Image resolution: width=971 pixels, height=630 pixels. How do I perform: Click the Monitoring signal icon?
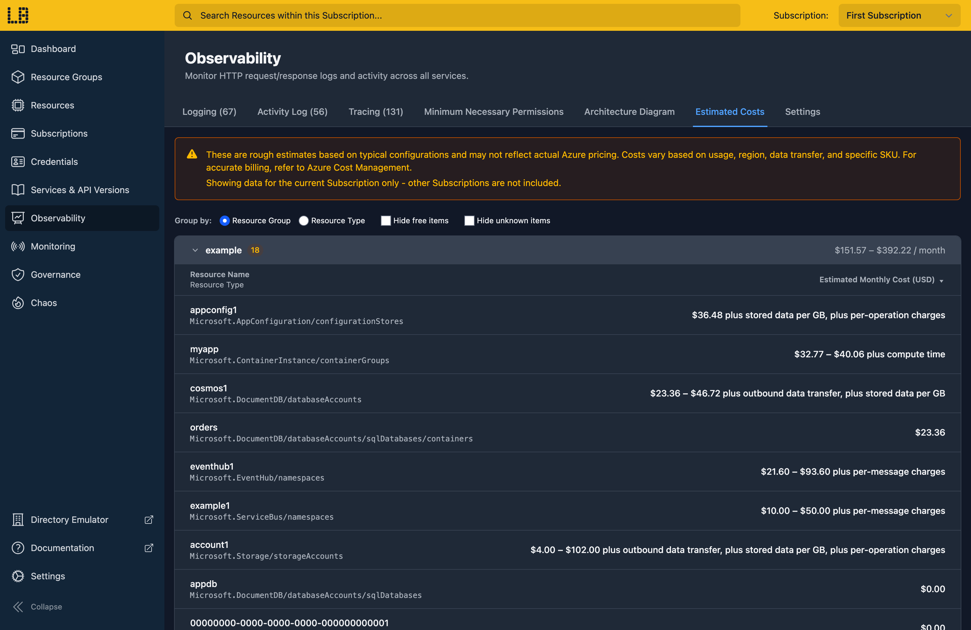[x=18, y=246]
